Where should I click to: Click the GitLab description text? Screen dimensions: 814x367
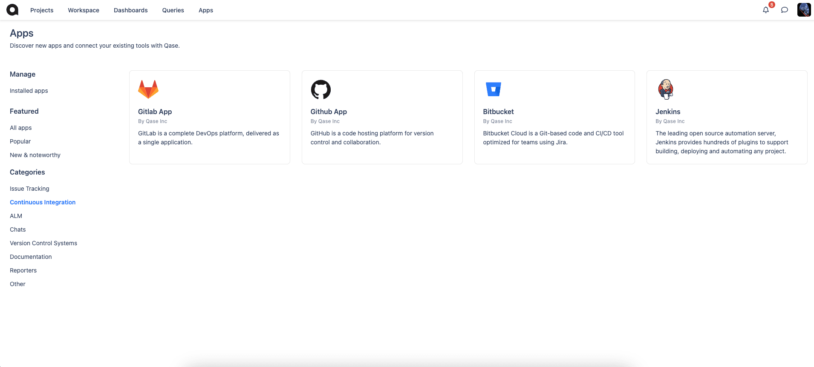[x=208, y=138]
